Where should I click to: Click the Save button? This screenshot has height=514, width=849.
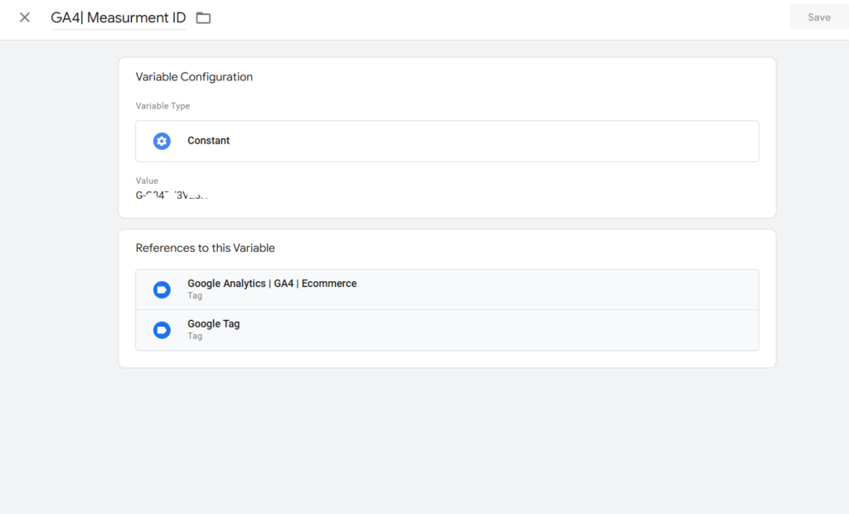click(x=818, y=17)
